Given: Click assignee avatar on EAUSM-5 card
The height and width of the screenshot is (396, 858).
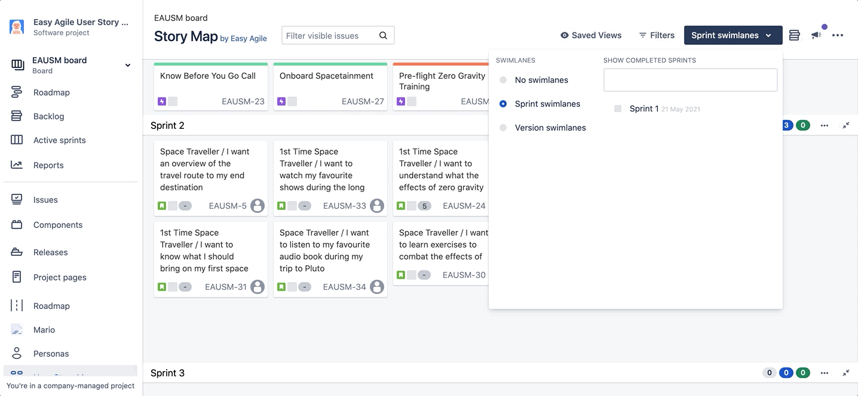Looking at the screenshot, I should 258,206.
